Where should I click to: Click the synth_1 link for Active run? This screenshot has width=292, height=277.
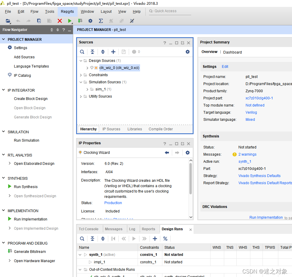coord(245,162)
